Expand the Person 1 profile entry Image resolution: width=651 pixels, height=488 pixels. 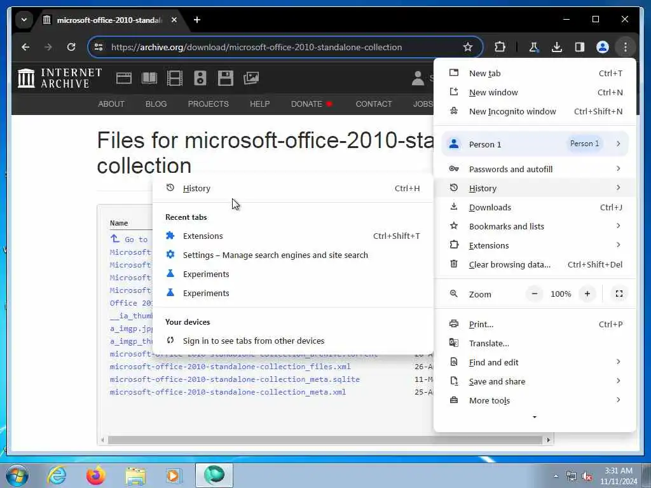tap(535, 144)
